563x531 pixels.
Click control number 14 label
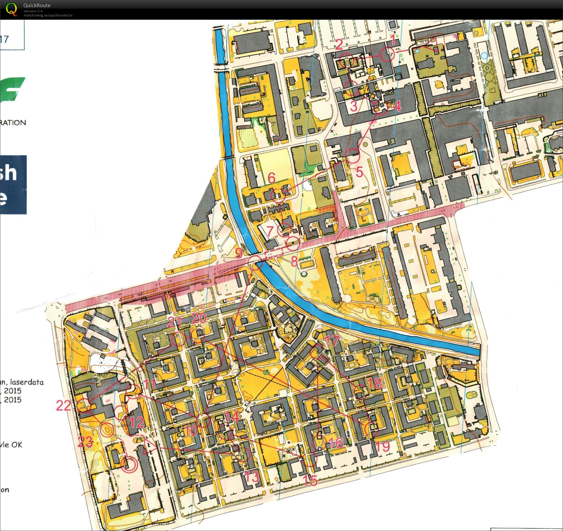[232, 416]
